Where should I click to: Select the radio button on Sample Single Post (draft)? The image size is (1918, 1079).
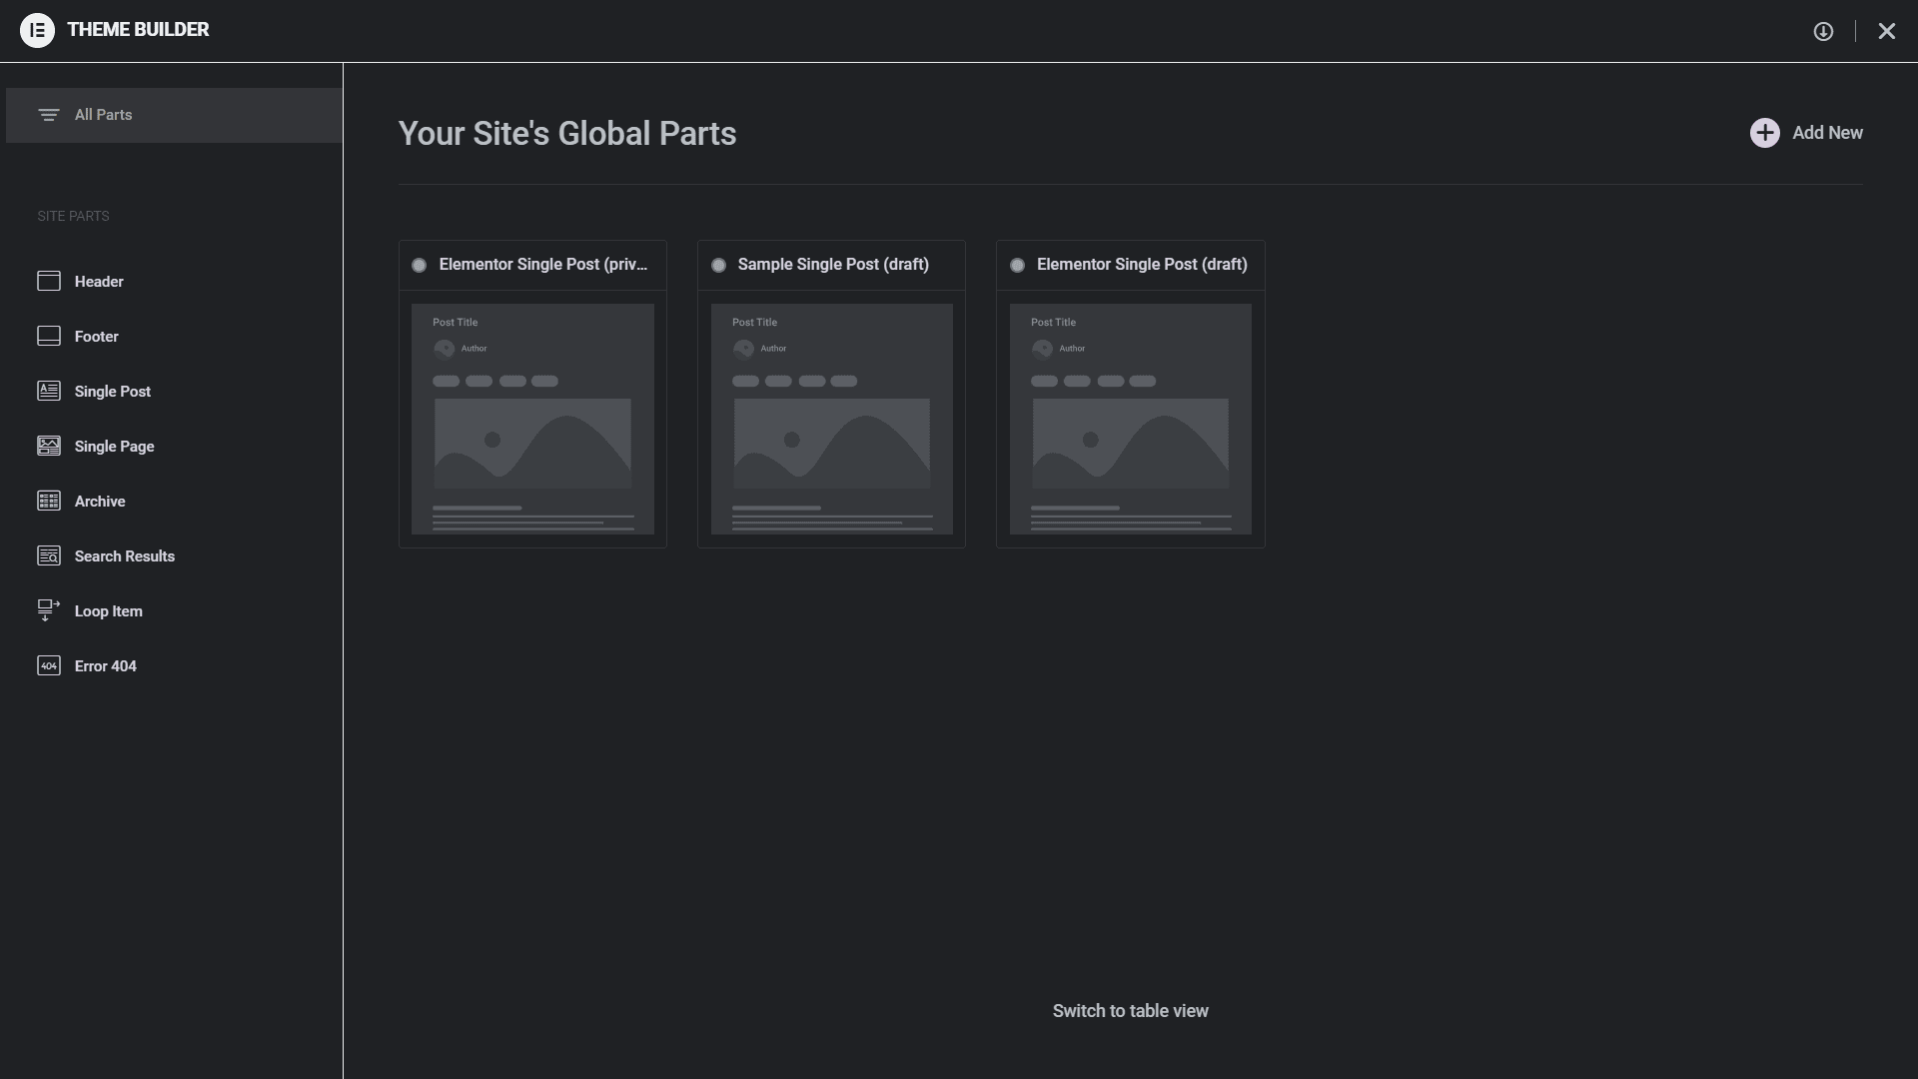click(x=719, y=265)
